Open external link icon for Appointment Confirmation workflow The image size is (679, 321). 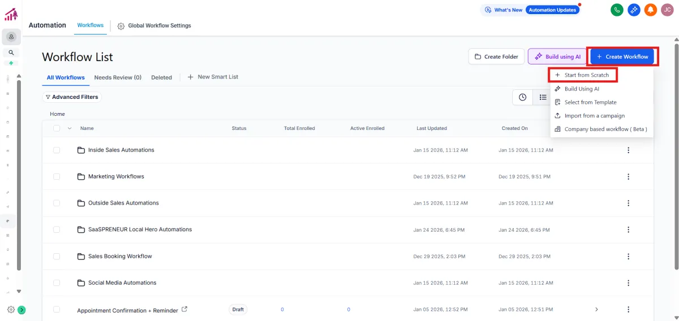click(x=184, y=309)
